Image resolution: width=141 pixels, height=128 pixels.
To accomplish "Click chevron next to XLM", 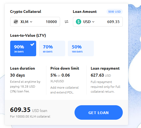I will click(31, 22).
